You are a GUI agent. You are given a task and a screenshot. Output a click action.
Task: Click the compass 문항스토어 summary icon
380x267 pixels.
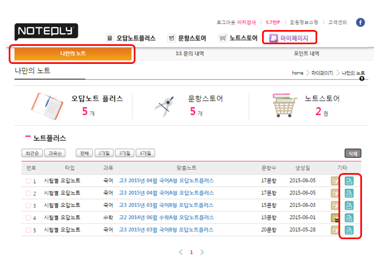tap(164, 106)
